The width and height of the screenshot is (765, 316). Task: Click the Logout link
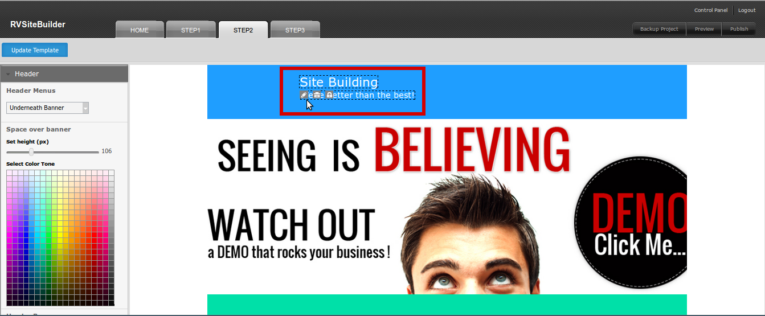click(x=747, y=10)
